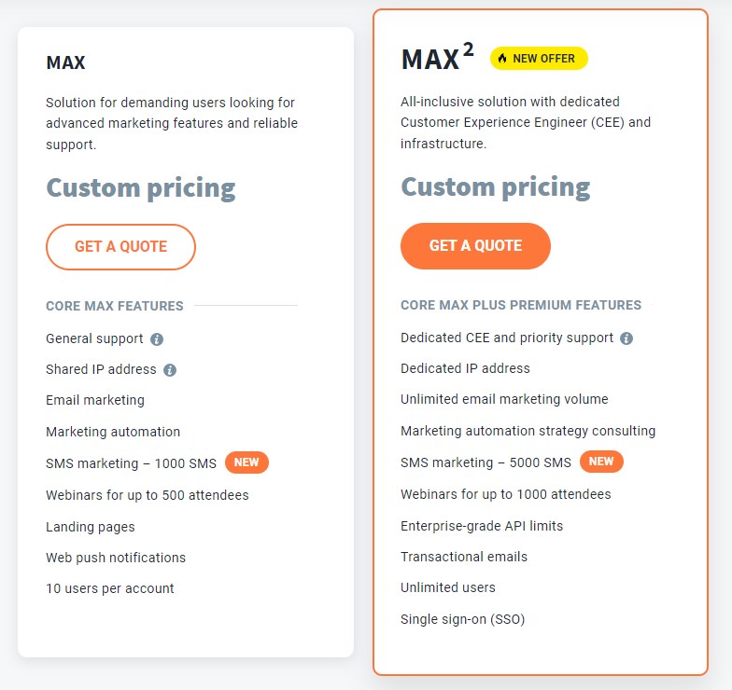Viewport: 732px width, 690px height.
Task: Click the CORE MAX PLUS PREMIUM FEATURES header
Action: [521, 305]
